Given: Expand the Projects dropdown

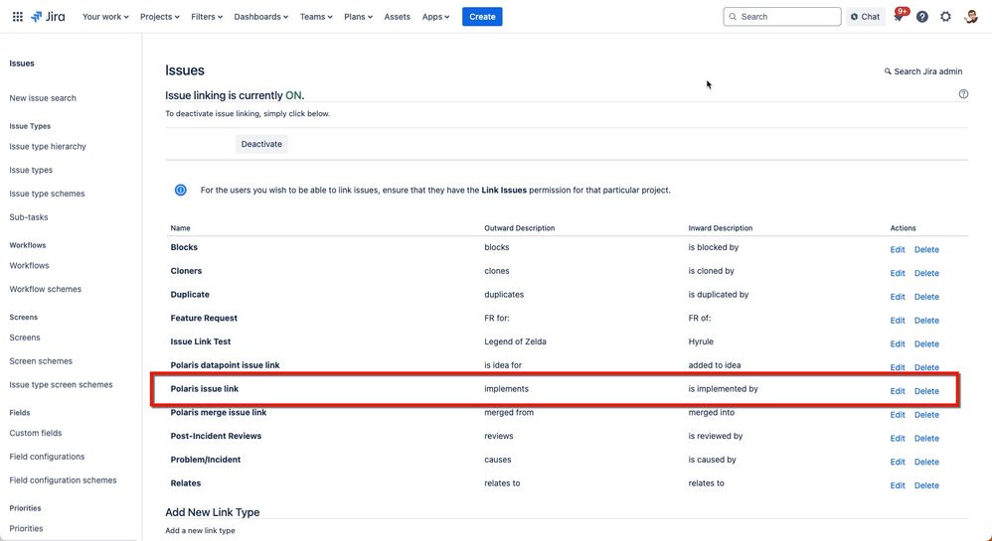Looking at the screenshot, I should click(159, 17).
